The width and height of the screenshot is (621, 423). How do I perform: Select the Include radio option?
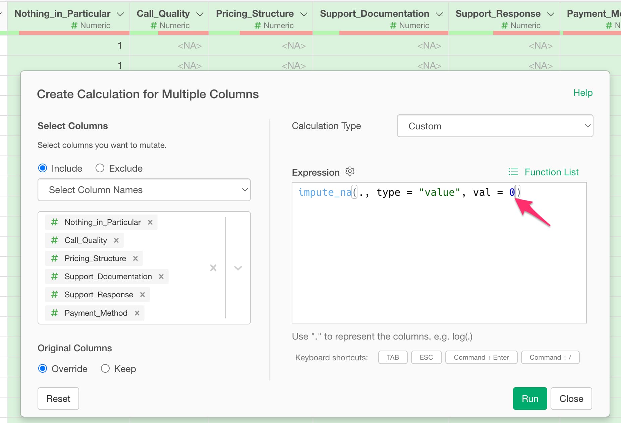click(x=43, y=168)
